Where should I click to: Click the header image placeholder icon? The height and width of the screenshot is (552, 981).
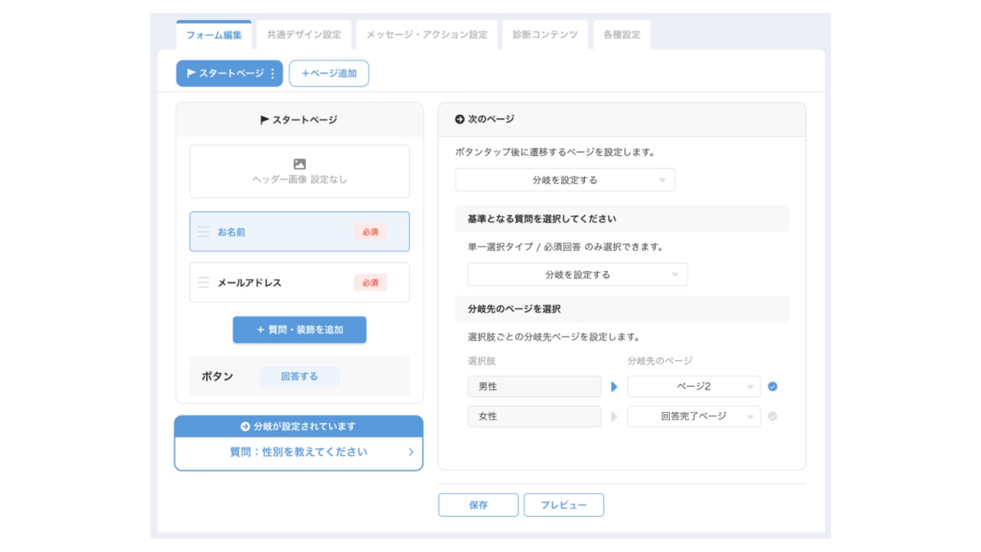pyautogui.click(x=300, y=164)
